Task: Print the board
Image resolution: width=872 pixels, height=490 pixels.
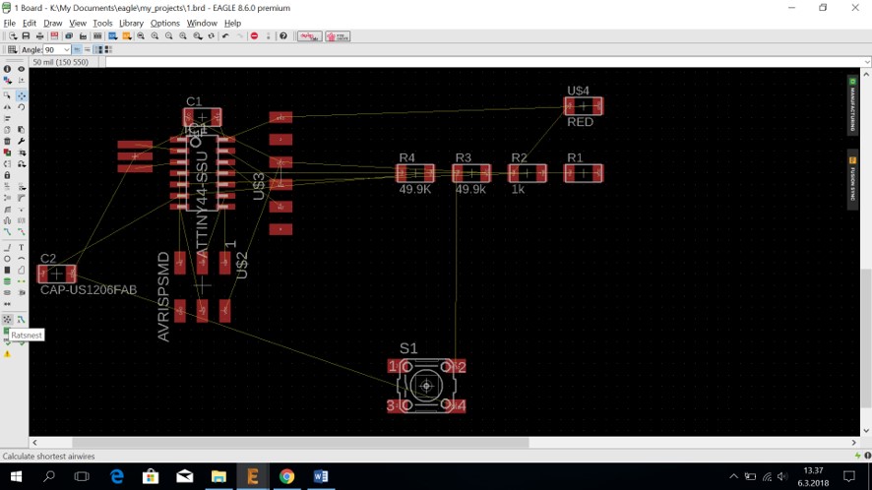Action: click(39, 36)
